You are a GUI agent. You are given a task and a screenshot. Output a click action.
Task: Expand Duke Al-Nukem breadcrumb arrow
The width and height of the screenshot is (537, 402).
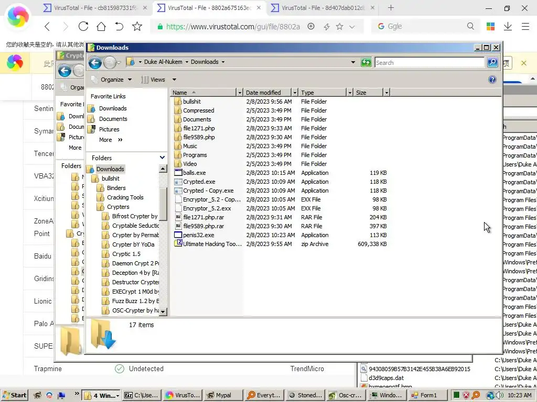click(187, 62)
